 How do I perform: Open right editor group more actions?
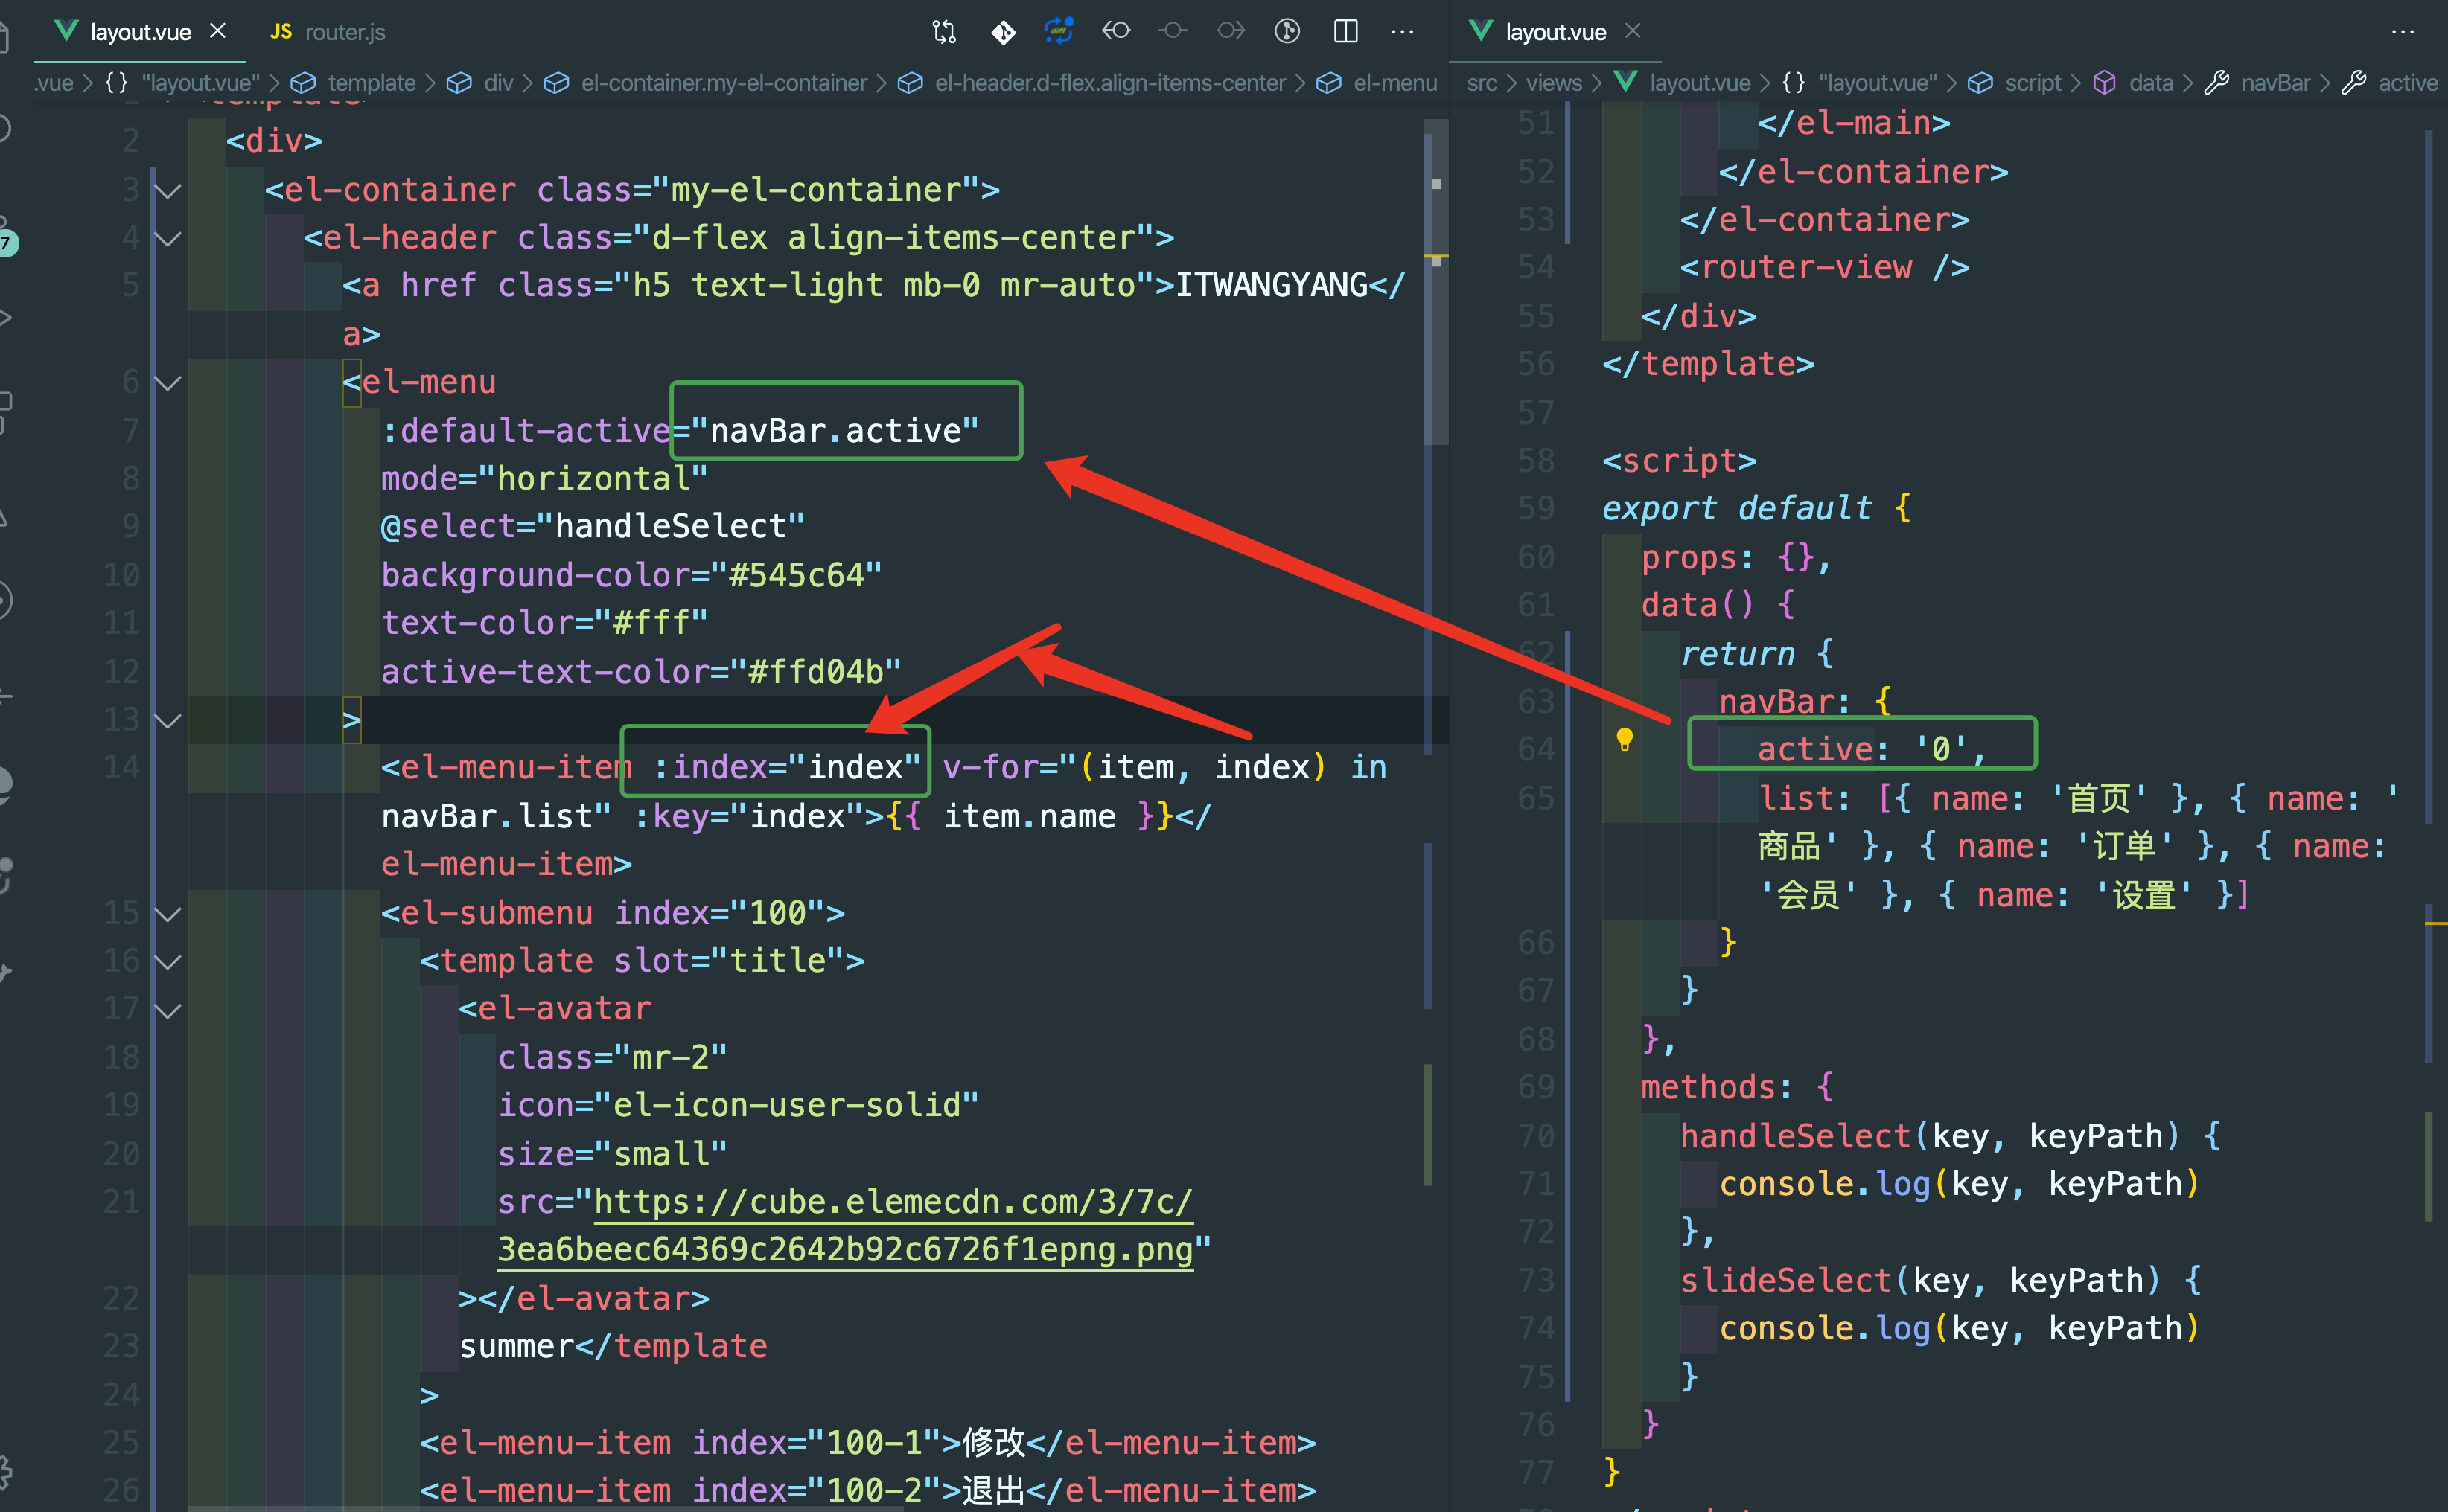(x=2402, y=32)
